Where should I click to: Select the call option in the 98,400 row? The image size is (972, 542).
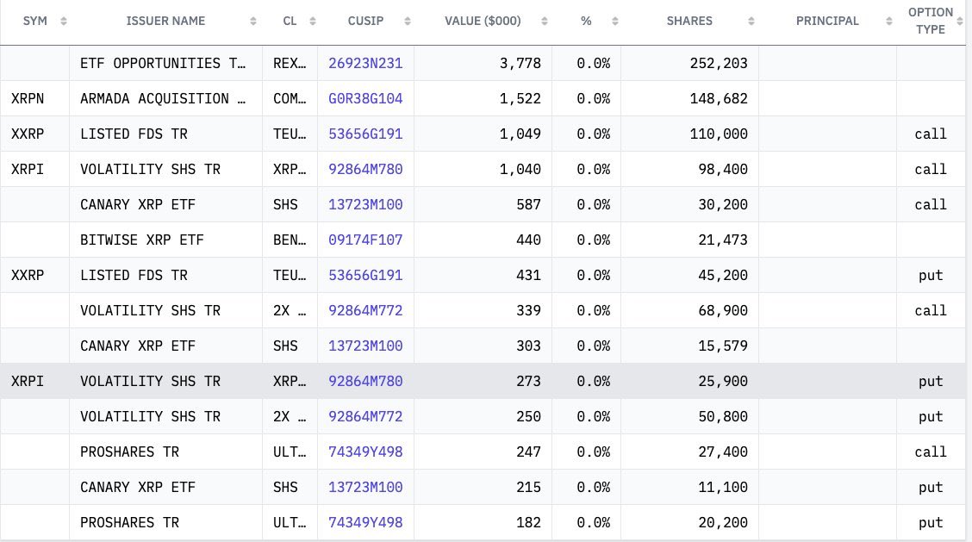[x=931, y=169]
